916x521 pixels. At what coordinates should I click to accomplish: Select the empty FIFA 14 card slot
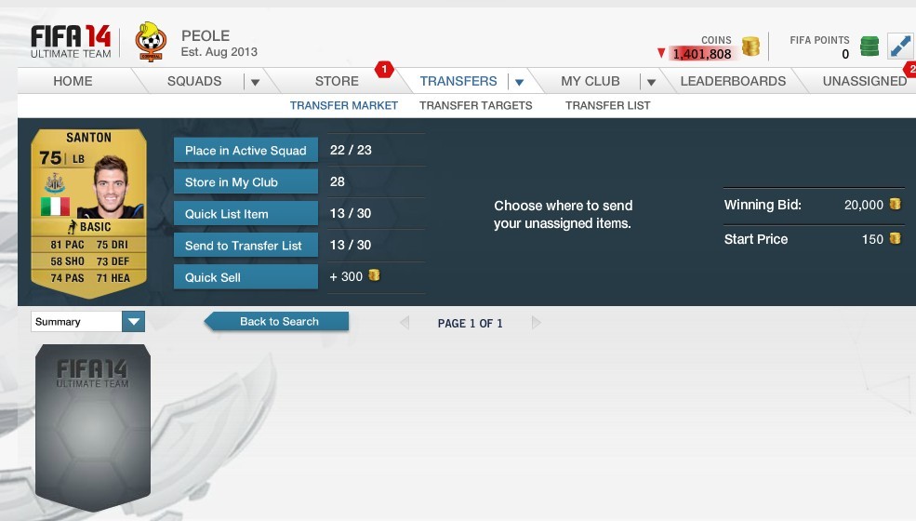click(x=93, y=428)
